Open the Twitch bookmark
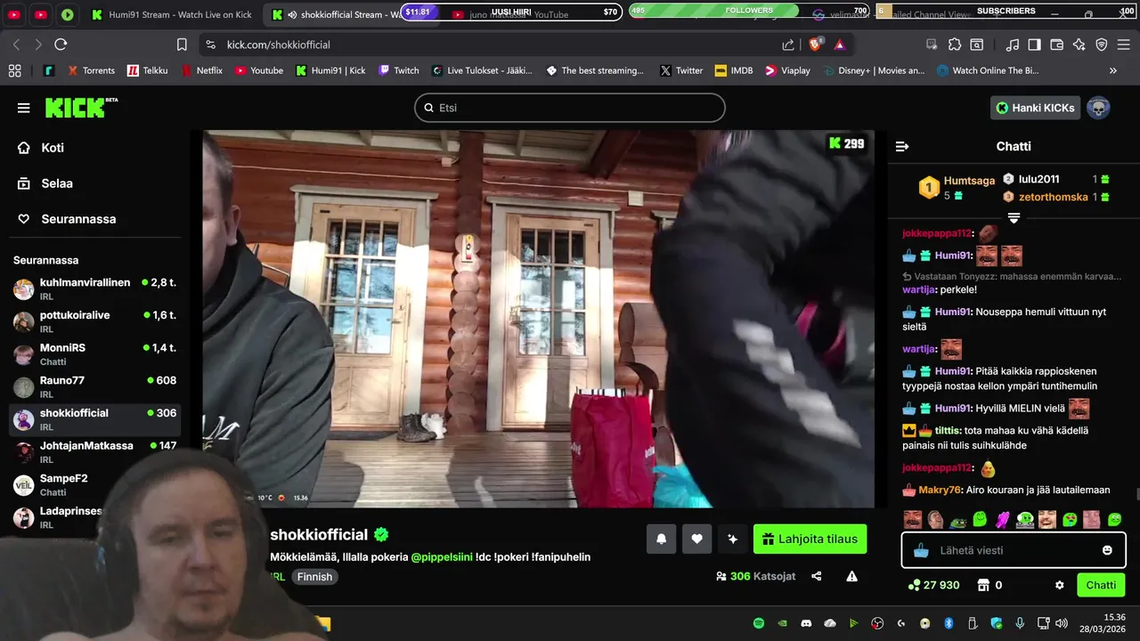The height and width of the screenshot is (641, 1140). [x=398, y=70]
